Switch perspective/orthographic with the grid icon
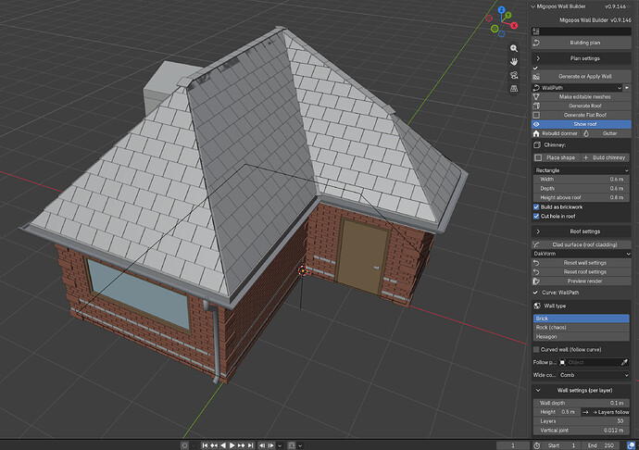Image resolution: width=639 pixels, height=450 pixels. tap(514, 89)
